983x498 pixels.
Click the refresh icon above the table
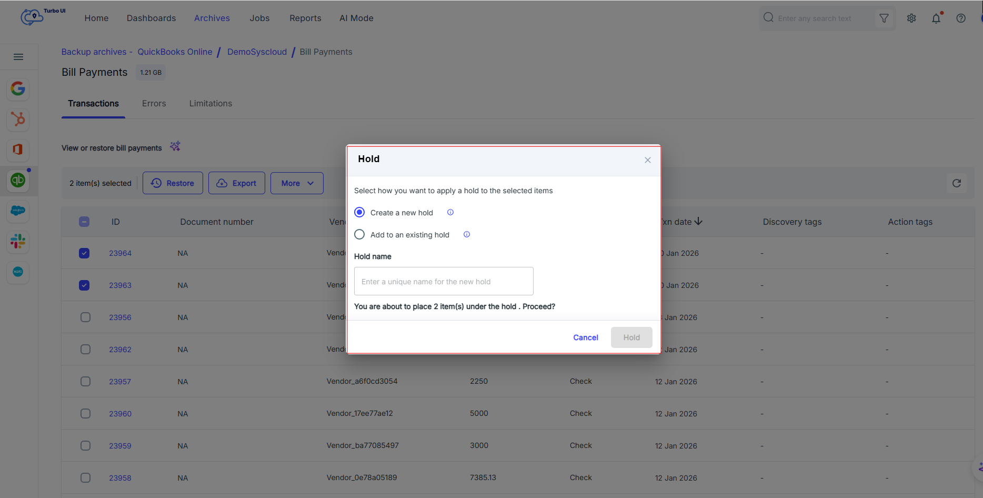click(x=957, y=183)
